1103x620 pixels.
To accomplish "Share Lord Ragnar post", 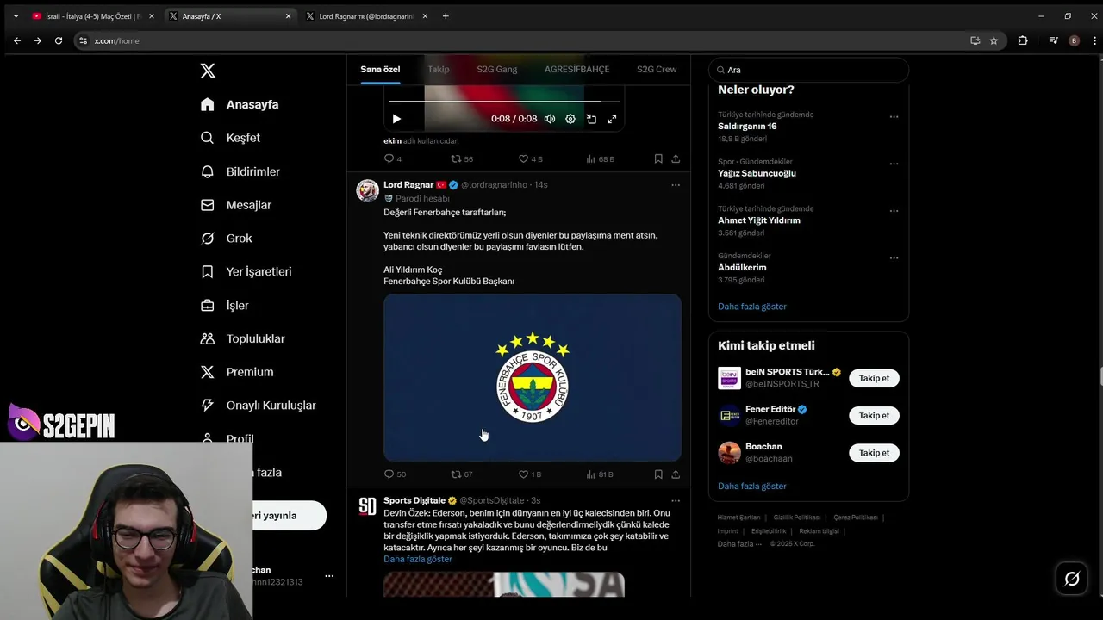I will pyautogui.click(x=676, y=474).
